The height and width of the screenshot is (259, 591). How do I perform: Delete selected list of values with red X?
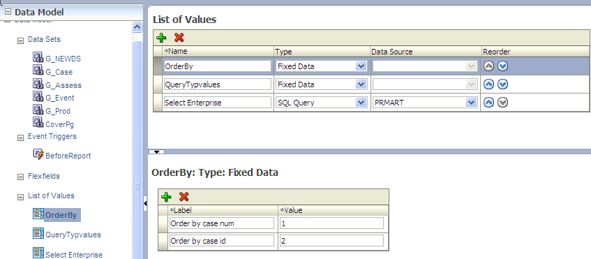point(179,38)
